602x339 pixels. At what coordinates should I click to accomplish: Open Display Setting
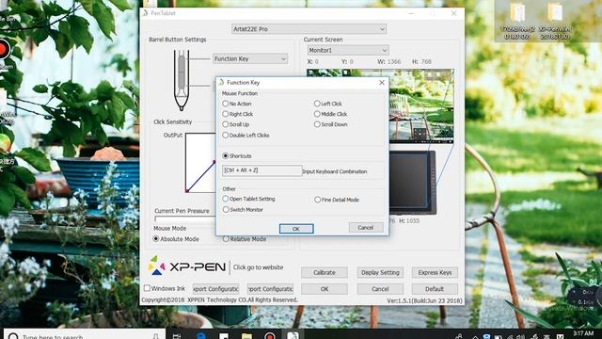click(380, 272)
